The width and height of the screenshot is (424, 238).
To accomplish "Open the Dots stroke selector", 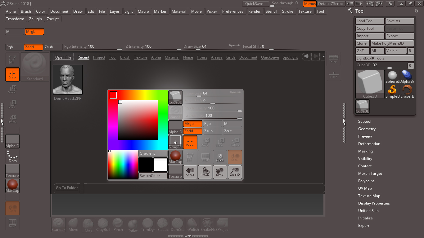I will point(12,156).
